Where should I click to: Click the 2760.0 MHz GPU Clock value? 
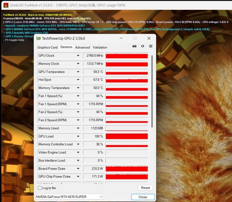(x=94, y=56)
